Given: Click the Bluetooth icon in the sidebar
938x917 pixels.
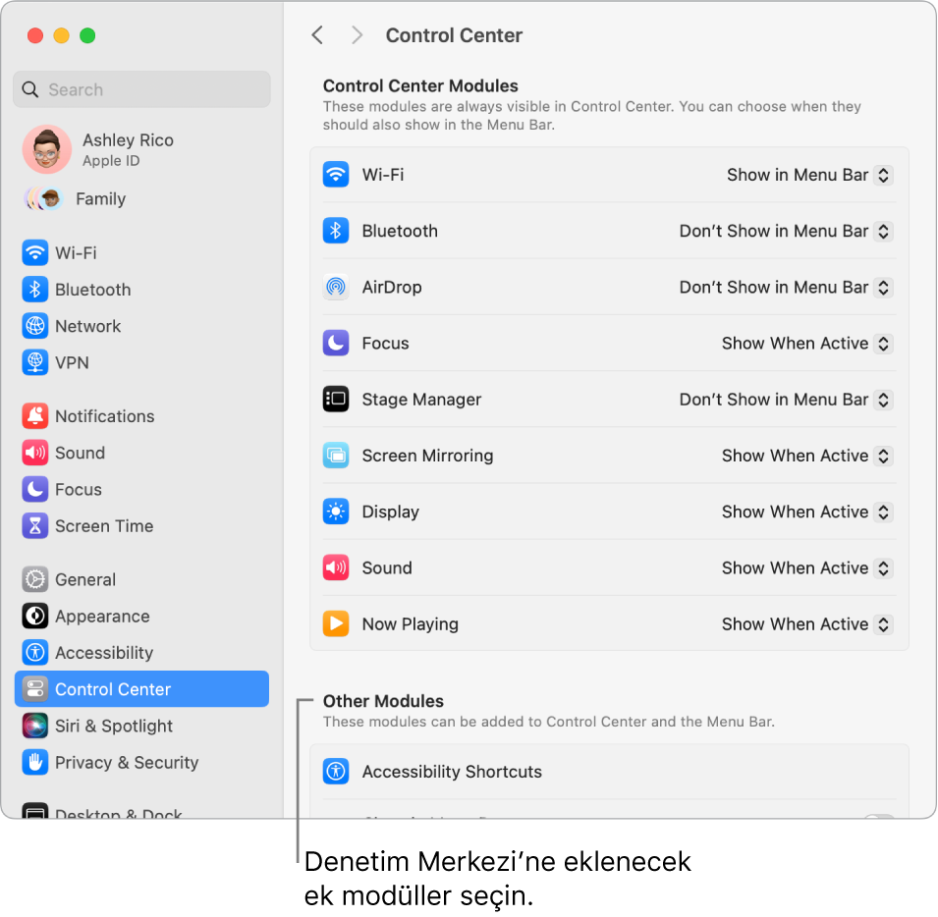Looking at the screenshot, I should coord(35,290).
